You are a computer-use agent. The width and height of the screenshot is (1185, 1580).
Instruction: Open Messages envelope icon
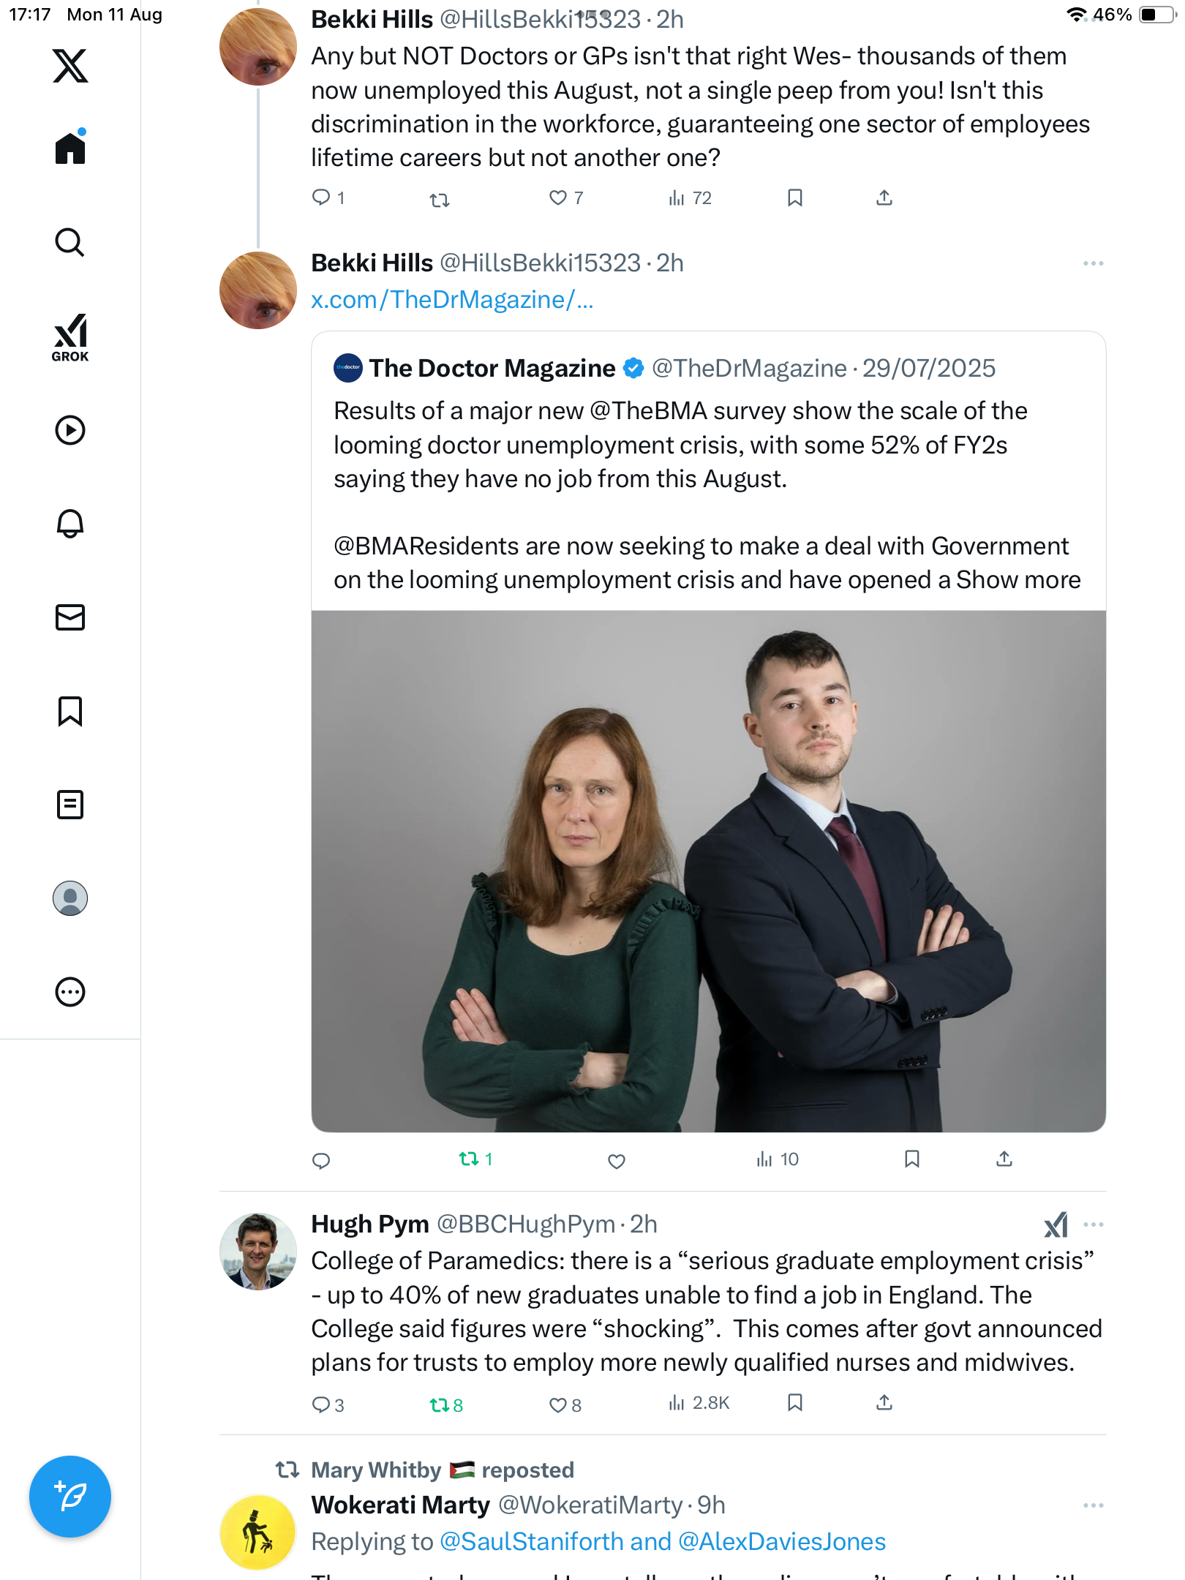[70, 617]
